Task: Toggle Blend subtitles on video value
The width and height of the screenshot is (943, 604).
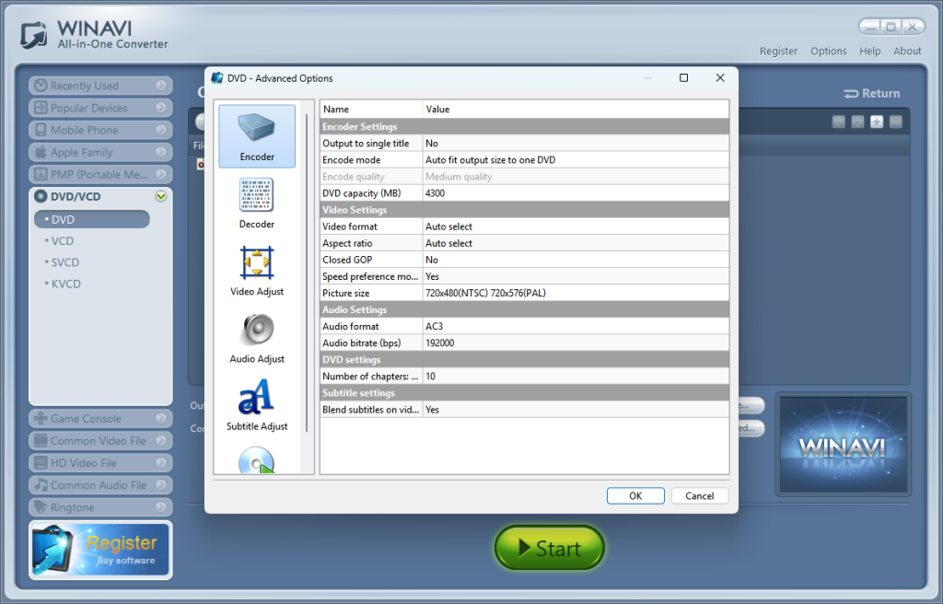Action: pos(576,410)
